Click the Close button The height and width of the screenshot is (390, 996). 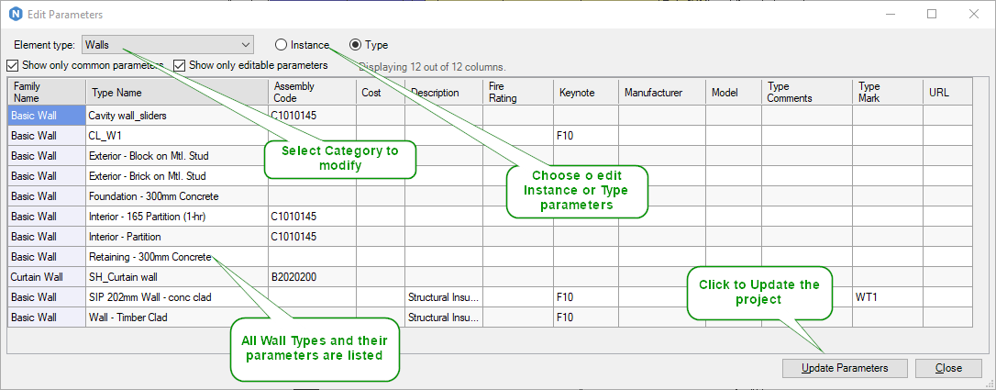pos(948,368)
